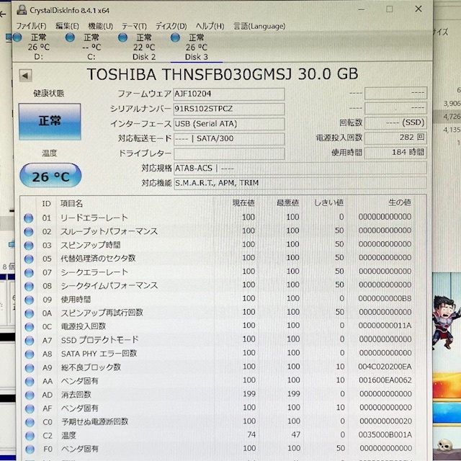Screen dimensions: 461x461
Task: Click the ATA8-ACS standard field
Action: click(300, 168)
